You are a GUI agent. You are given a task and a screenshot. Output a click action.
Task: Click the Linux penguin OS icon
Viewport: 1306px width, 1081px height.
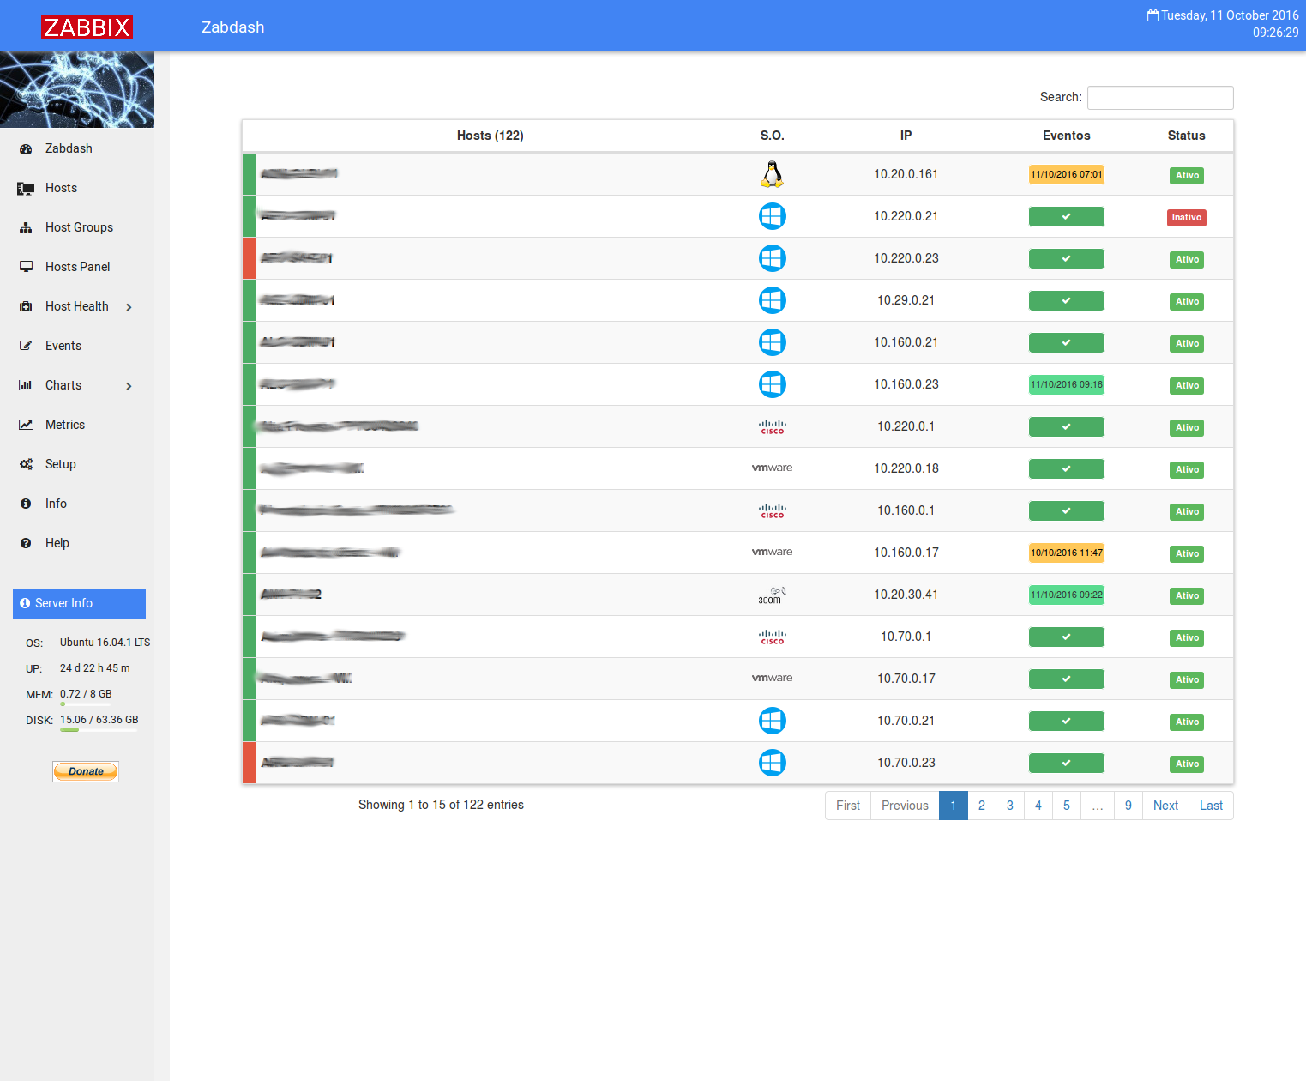772,173
